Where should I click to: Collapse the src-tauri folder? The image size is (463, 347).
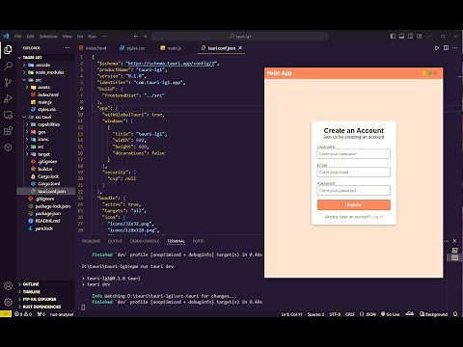pos(43,117)
